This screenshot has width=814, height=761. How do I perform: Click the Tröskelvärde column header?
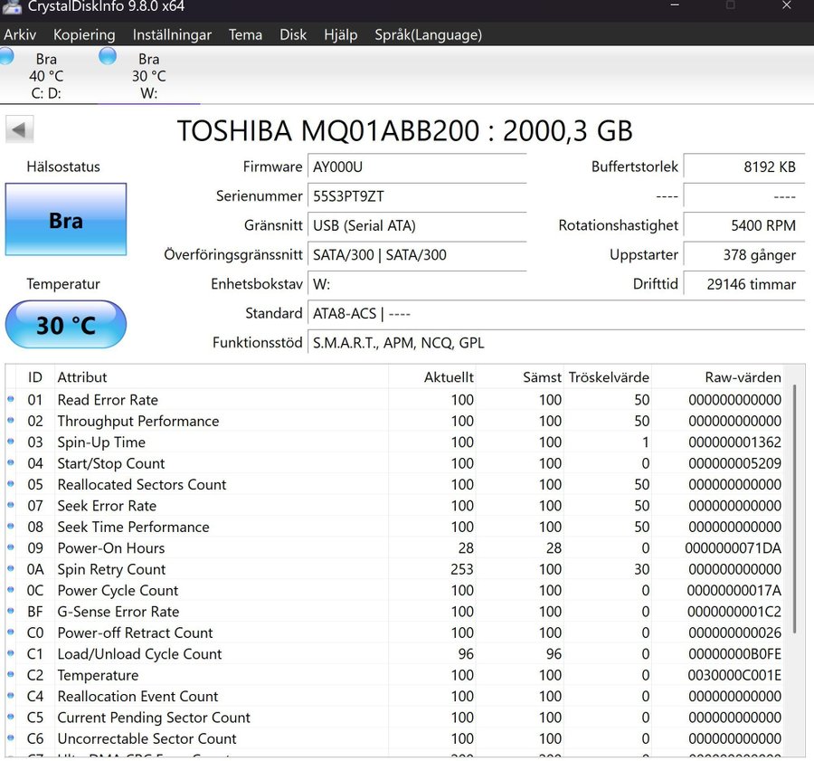[608, 377]
